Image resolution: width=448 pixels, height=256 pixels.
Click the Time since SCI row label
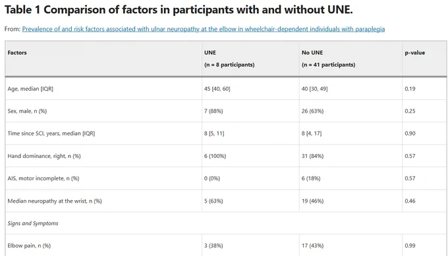click(51, 134)
